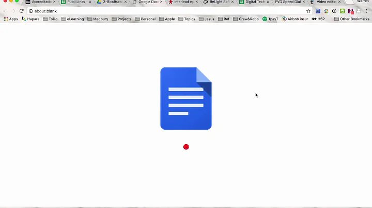Viewport: 372px width, 208px height.
Task: Close the FVD Speed Dial tab
Action: [304, 2]
